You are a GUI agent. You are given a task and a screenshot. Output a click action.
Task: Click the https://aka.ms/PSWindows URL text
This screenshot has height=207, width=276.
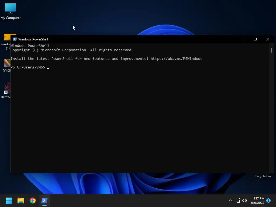tap(176, 58)
